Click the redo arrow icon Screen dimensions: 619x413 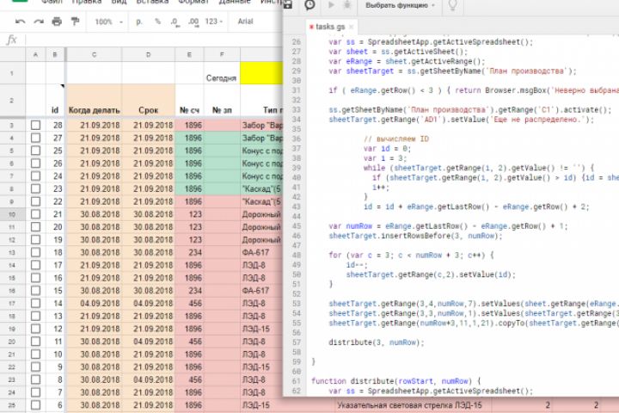point(39,22)
